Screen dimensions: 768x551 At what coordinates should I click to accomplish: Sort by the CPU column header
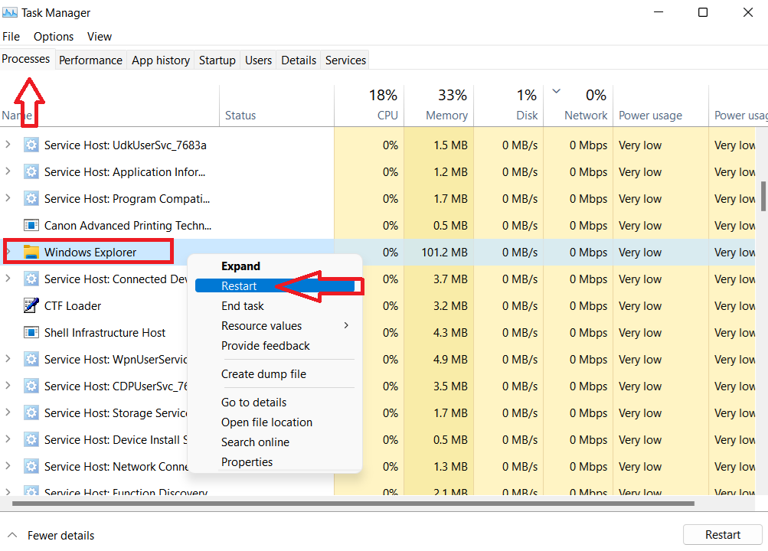point(369,106)
